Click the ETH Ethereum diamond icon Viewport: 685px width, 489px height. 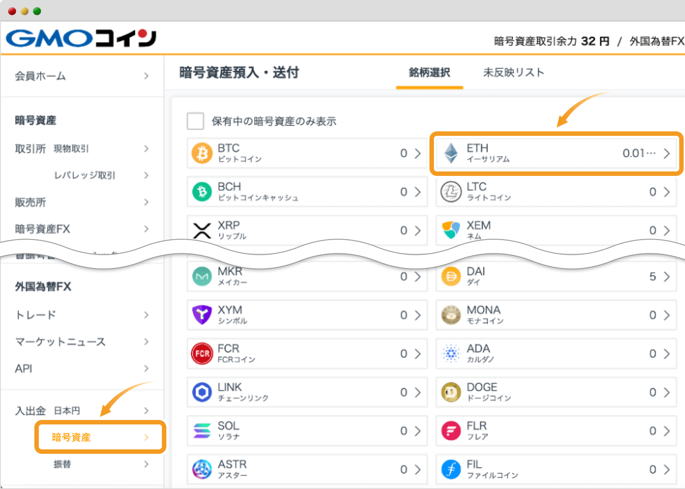pos(451,153)
